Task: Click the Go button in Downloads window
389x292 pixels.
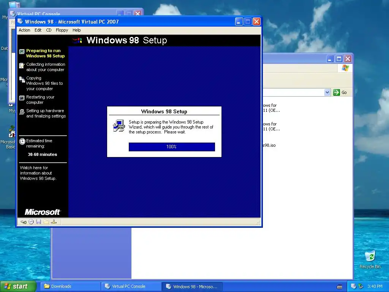Action: click(x=340, y=92)
